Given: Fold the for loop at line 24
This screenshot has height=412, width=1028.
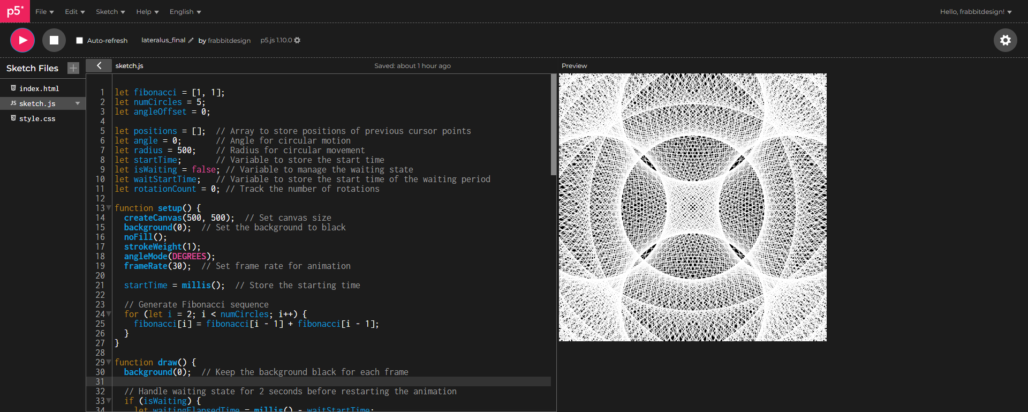Looking at the screenshot, I should coord(109,314).
